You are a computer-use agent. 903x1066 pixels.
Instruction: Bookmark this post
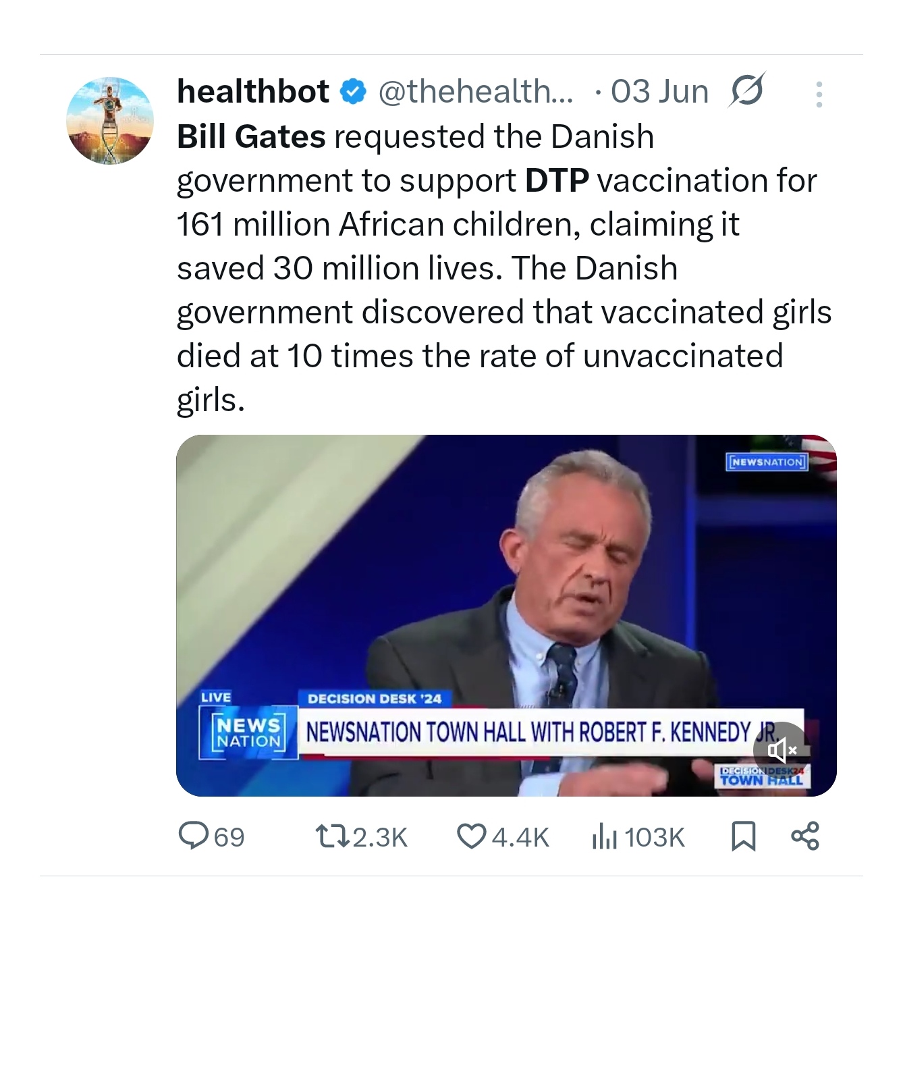click(x=743, y=836)
